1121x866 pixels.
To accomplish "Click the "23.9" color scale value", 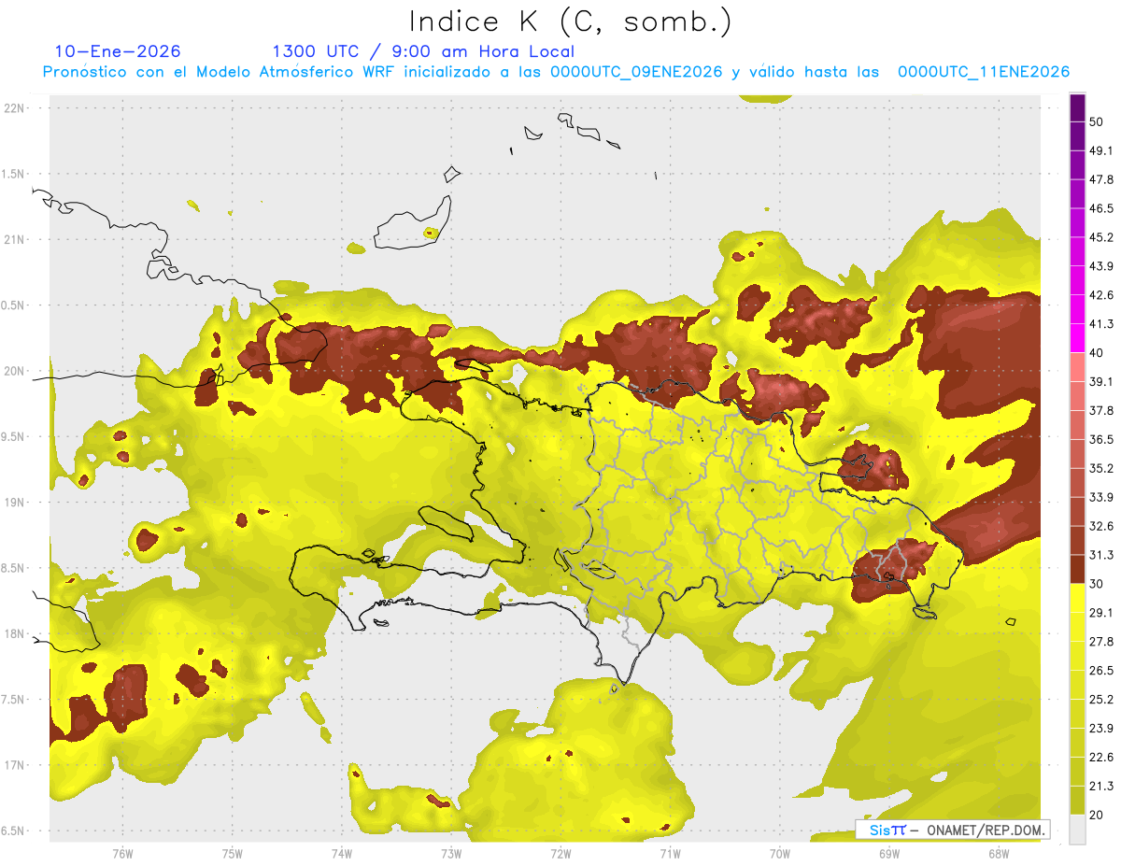I will point(1101,728).
